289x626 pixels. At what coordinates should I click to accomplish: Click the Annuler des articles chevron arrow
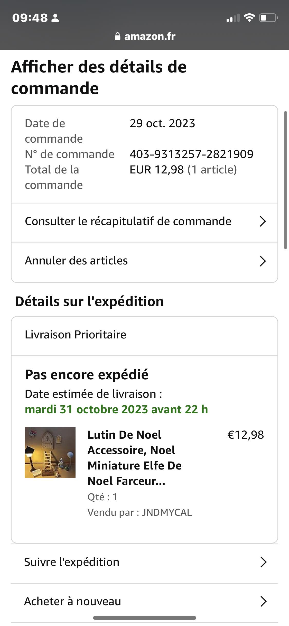point(262,261)
